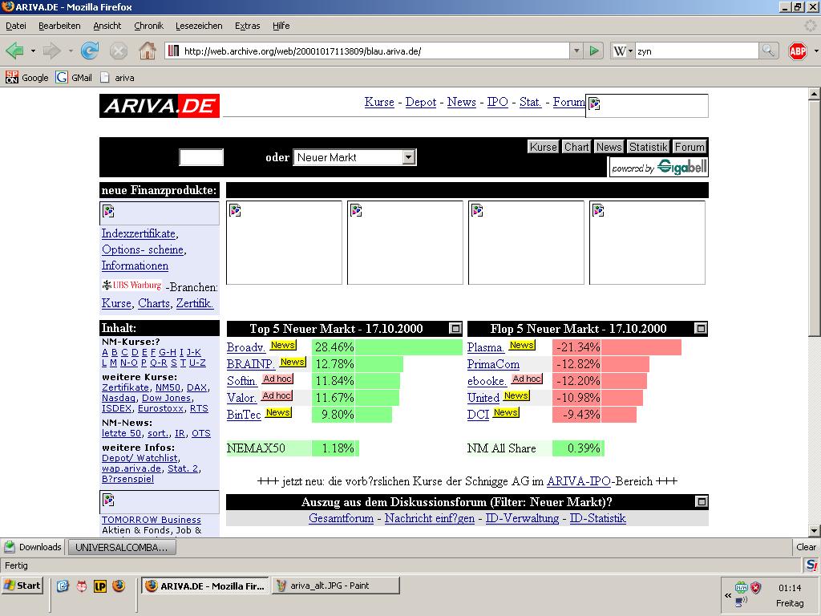Click the Statistik button
The image size is (821, 616).
click(648, 147)
